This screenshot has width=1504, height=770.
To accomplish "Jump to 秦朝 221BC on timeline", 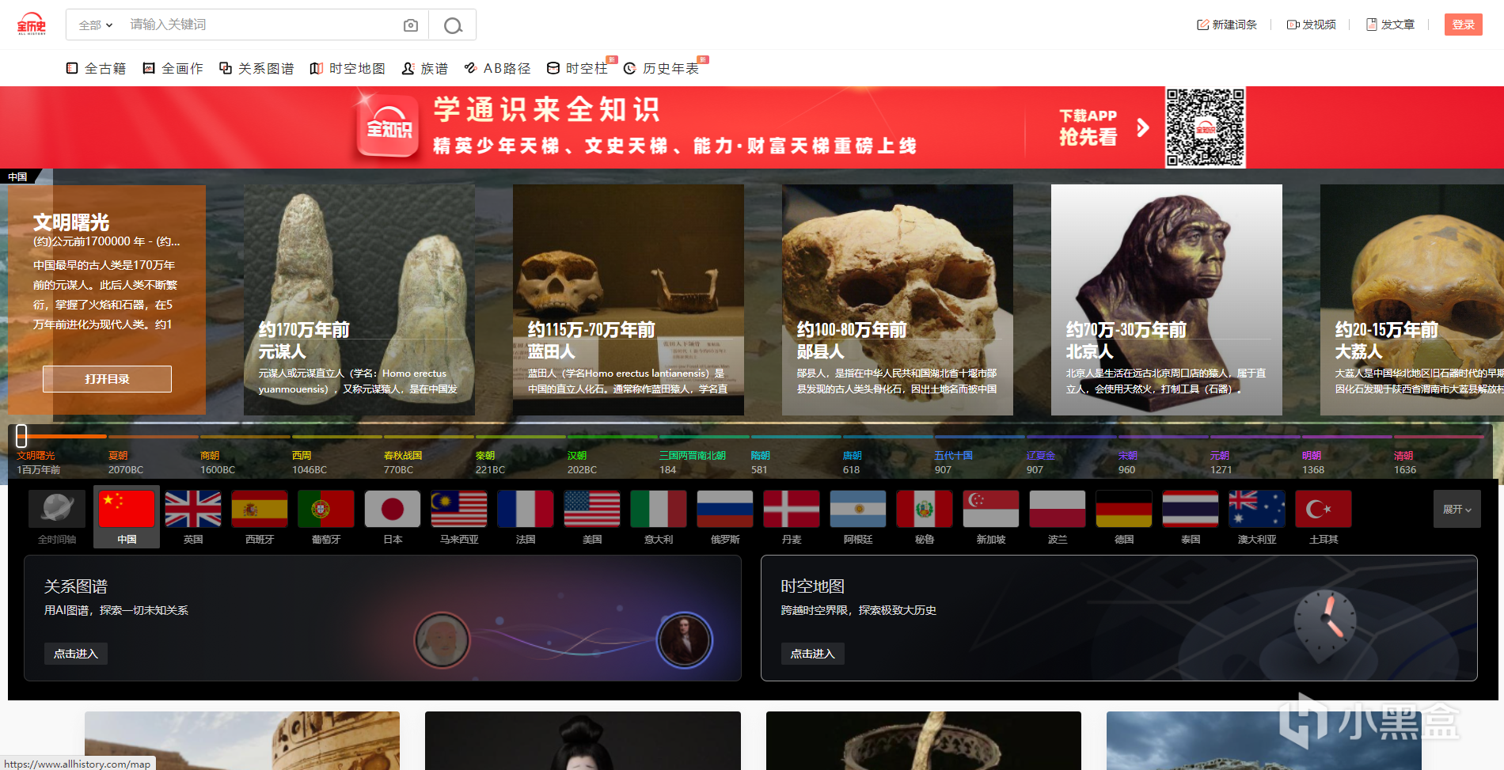I will point(491,462).
